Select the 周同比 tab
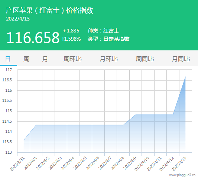The width and height of the screenshot is (198, 178). pos(145,59)
